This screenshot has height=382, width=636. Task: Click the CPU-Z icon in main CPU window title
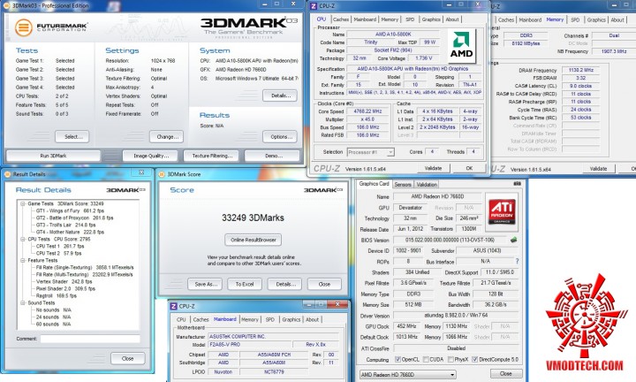pyautogui.click(x=313, y=5)
